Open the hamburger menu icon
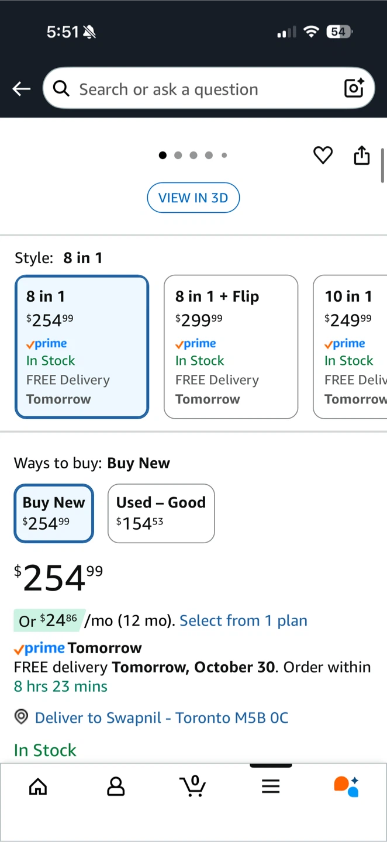 click(271, 786)
